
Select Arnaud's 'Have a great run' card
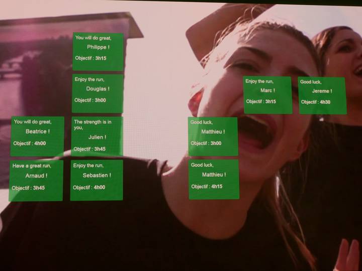click(37, 180)
